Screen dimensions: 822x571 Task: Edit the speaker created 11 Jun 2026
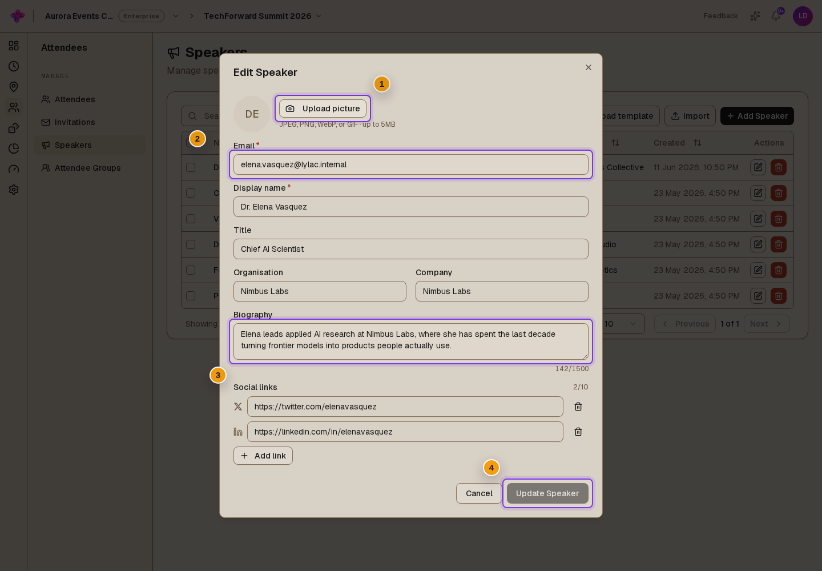click(758, 167)
